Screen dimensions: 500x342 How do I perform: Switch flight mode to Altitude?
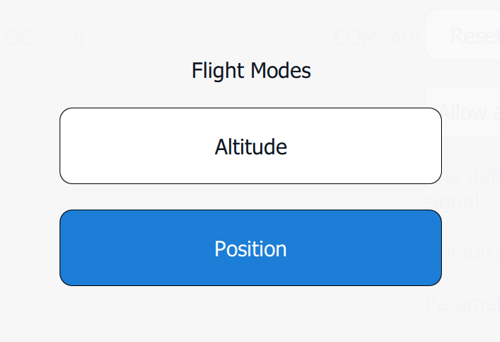coord(250,146)
